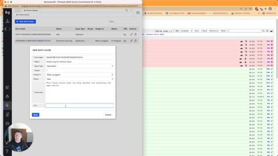Image resolution: width=278 pixels, height=156 pixels.
Task: Click the magnifier search icon in the IDE tab bar
Action: tap(126, 10)
